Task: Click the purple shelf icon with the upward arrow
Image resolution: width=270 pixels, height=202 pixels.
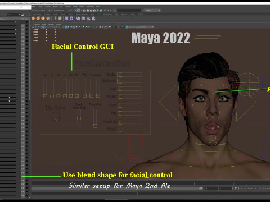Action: click(71, 19)
